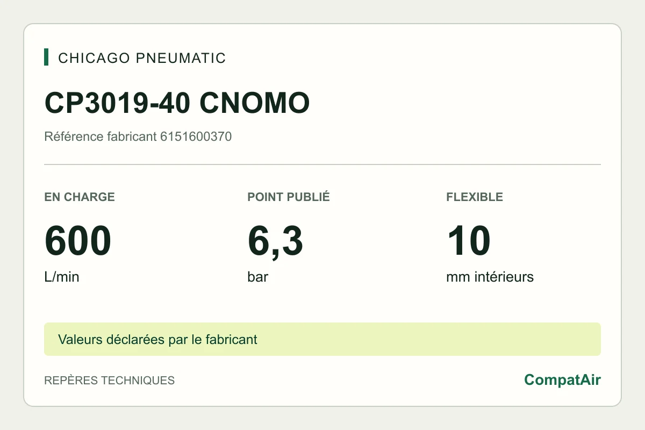Screen dimensions: 645x430
Task: Open the REPÈRES TECHNIQUES footer label
Action: 109,380
